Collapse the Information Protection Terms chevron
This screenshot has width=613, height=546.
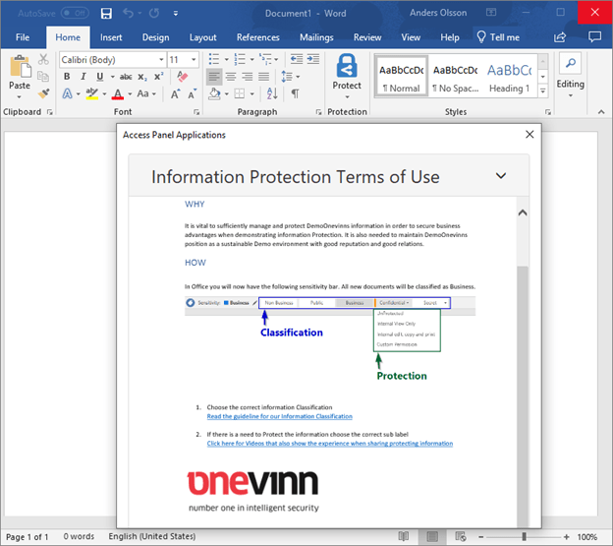501,177
